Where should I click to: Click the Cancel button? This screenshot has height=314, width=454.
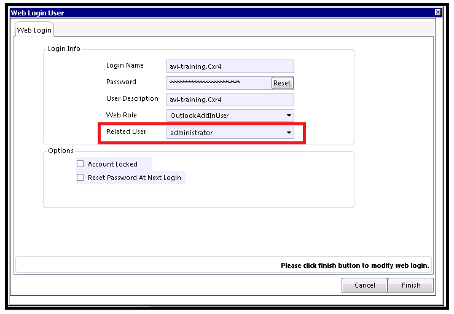pyautogui.click(x=364, y=285)
